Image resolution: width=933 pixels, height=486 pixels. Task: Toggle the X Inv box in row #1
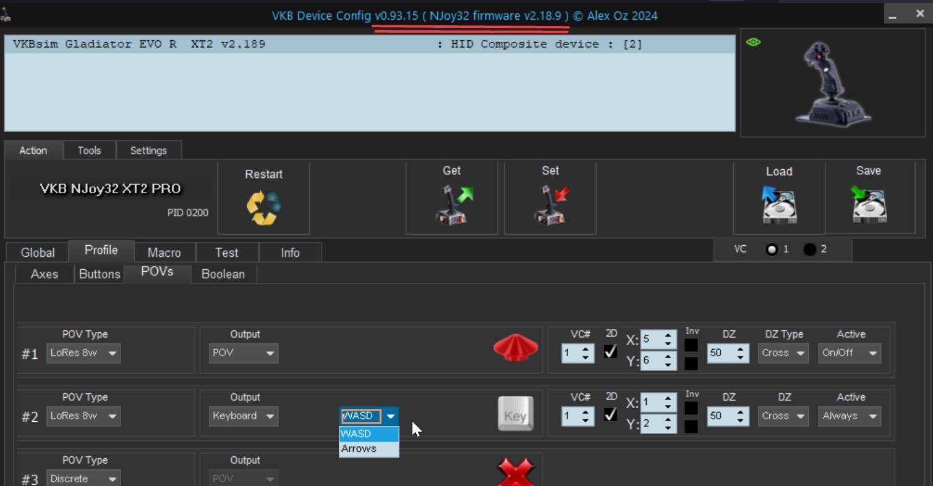(691, 346)
